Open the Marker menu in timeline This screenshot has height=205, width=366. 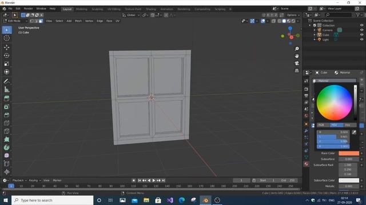click(x=57, y=181)
